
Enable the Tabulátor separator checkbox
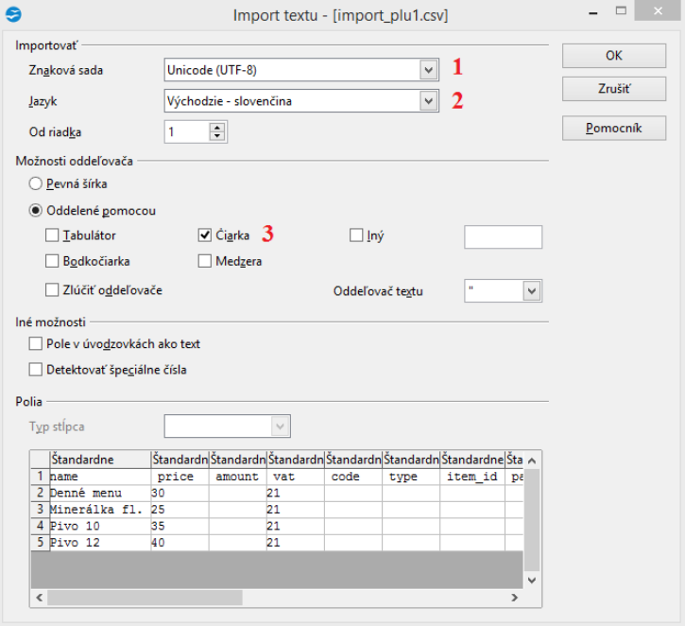52,235
